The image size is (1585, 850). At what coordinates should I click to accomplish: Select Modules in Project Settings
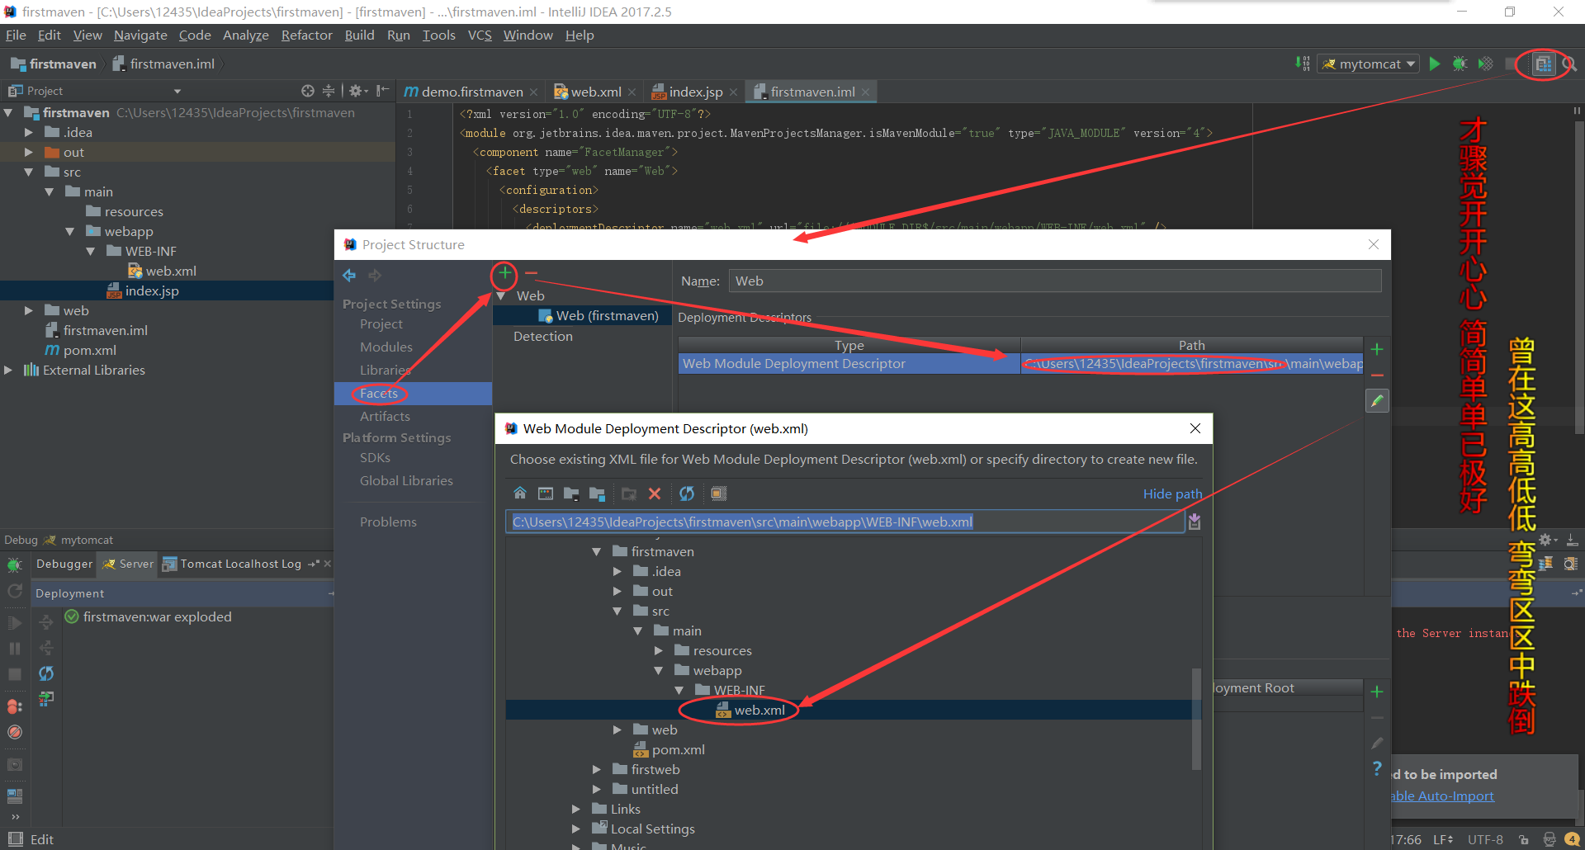coord(386,347)
